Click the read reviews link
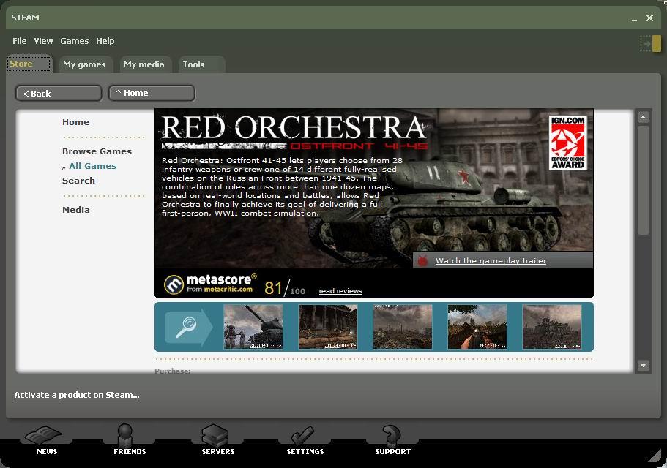This screenshot has height=468, width=667. pyautogui.click(x=340, y=291)
